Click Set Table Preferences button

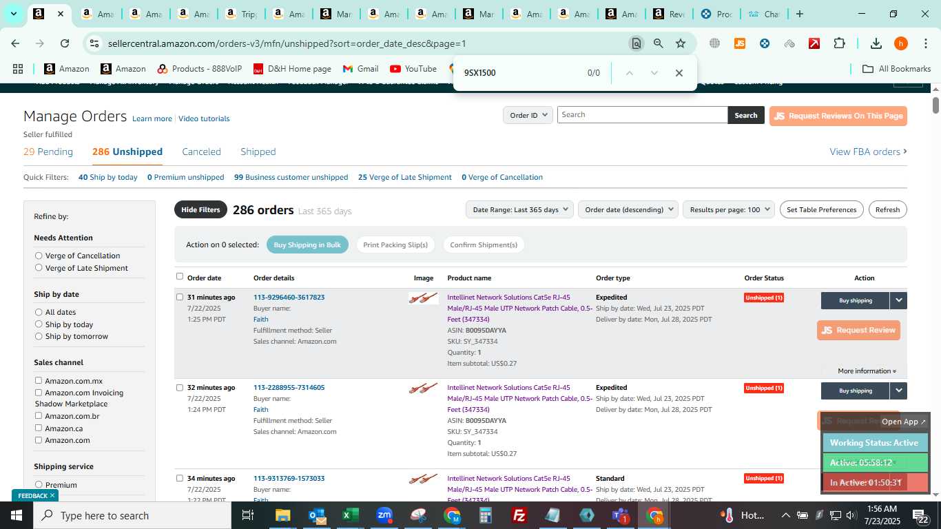[821, 209]
